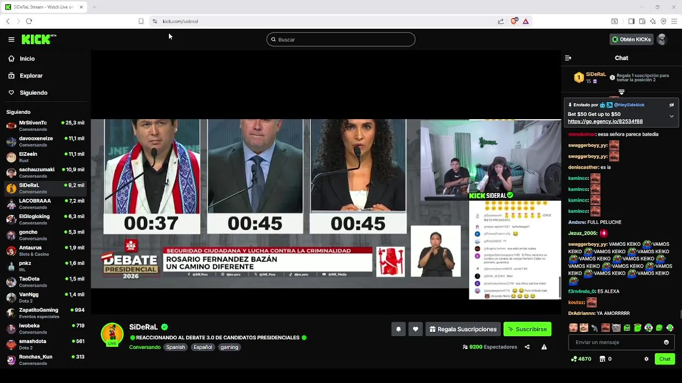Viewport: 682px width, 383px height.
Task: Open Antaurus Slots & Casino channel
Action: click(x=45, y=251)
